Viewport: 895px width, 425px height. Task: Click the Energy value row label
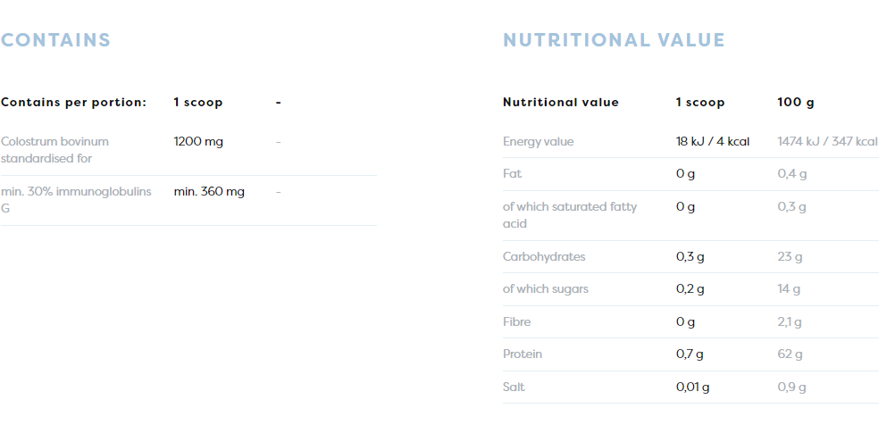pyautogui.click(x=539, y=142)
